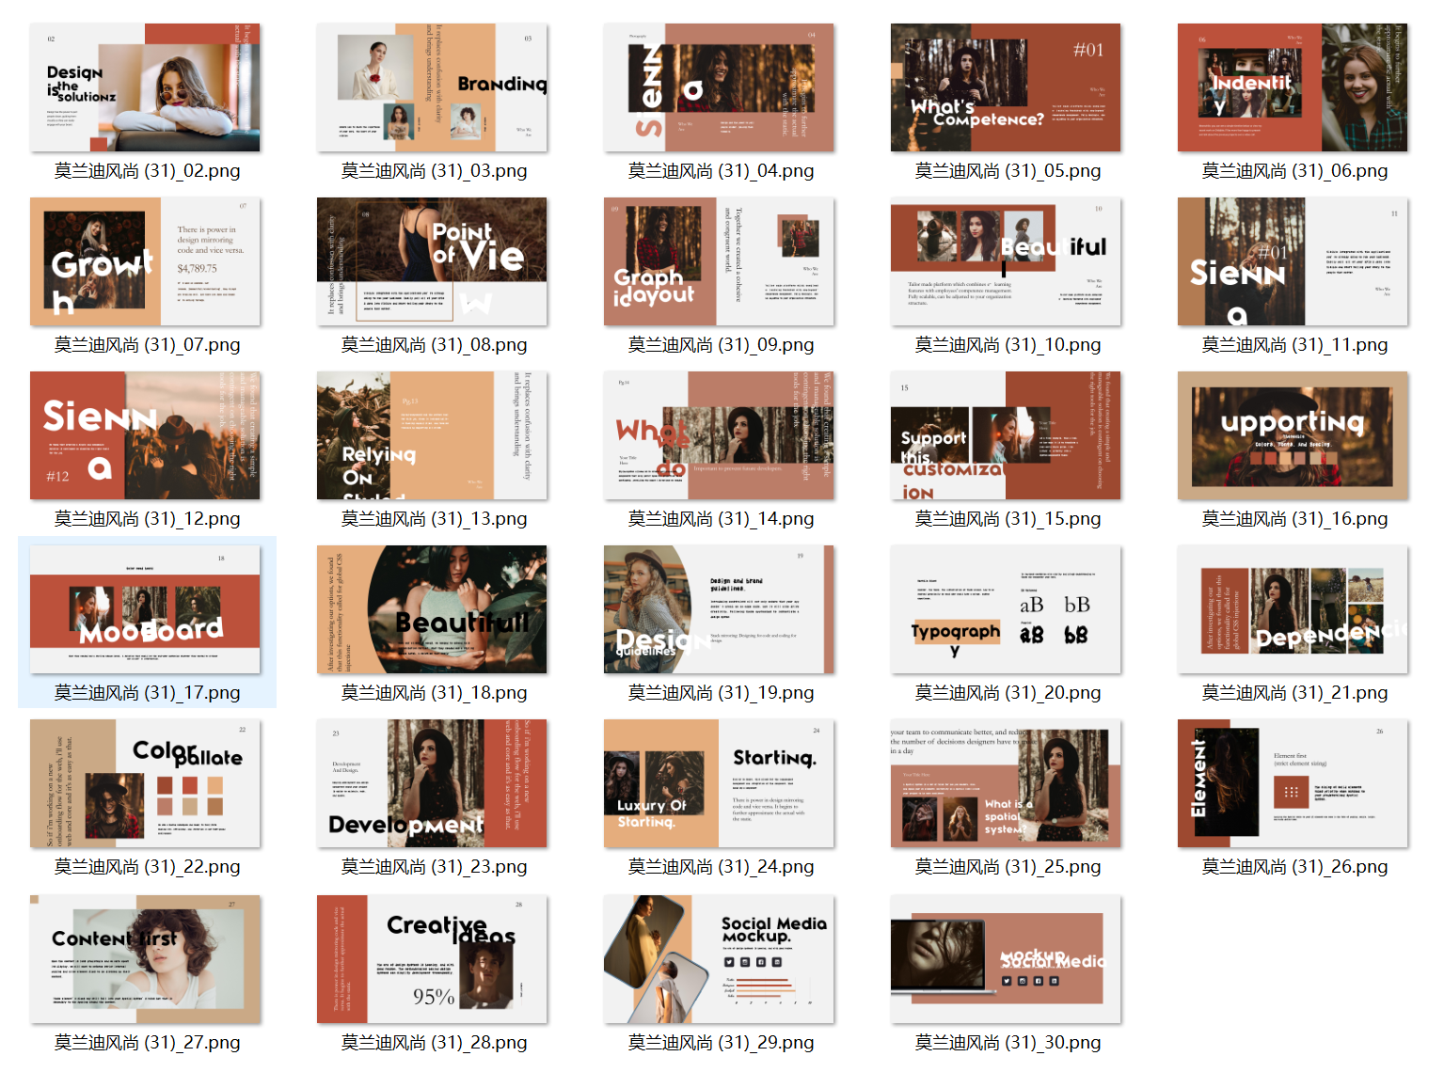Open the highlighted MooBoard slide thumbnail
Viewport: 1444px width, 1072px height.
point(145,609)
